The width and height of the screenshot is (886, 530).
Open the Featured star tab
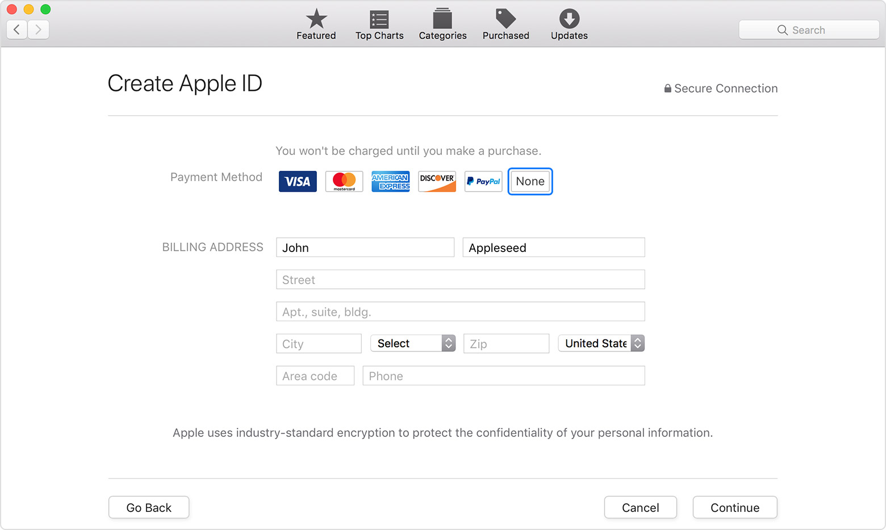(x=316, y=25)
